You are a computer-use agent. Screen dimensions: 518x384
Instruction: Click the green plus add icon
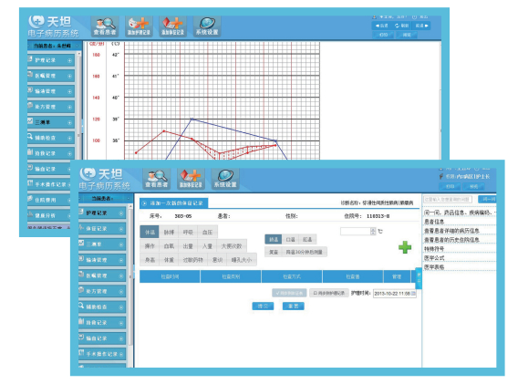[405, 247]
